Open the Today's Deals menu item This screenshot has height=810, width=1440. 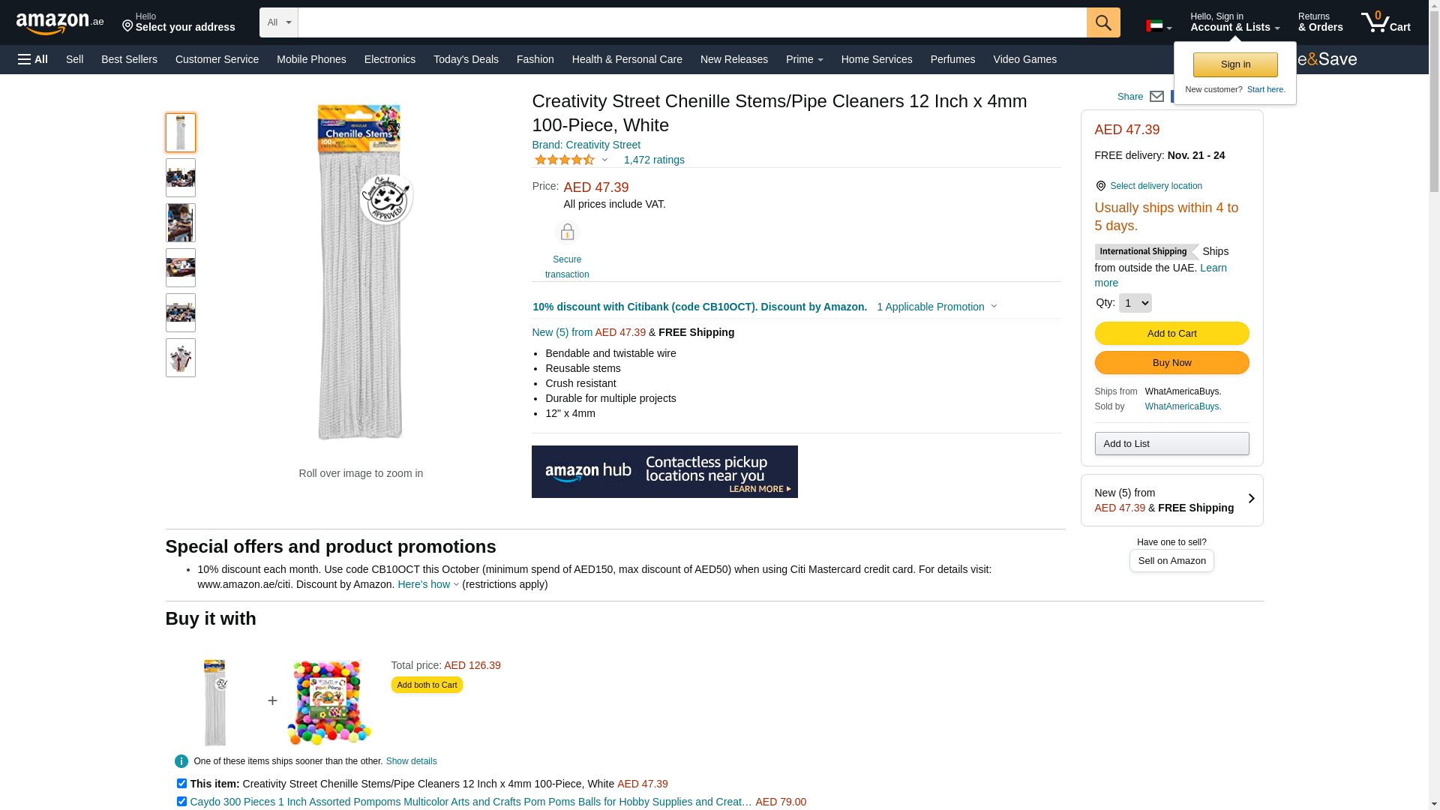click(466, 59)
